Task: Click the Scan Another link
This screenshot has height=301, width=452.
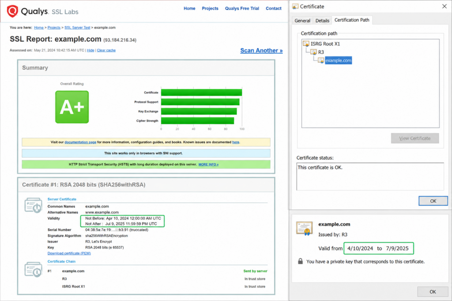Action: click(x=261, y=50)
